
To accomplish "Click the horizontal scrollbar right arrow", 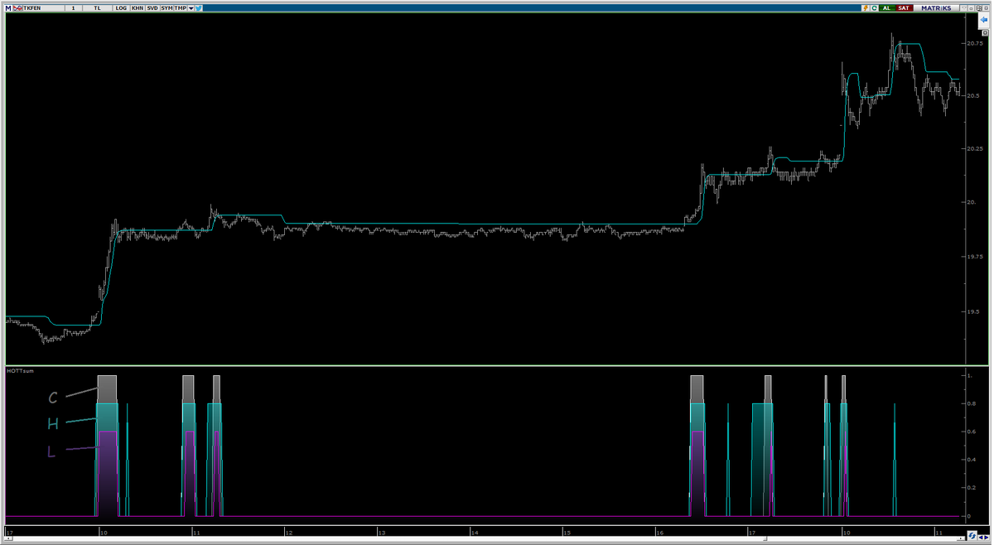I will pyautogui.click(x=961, y=538).
